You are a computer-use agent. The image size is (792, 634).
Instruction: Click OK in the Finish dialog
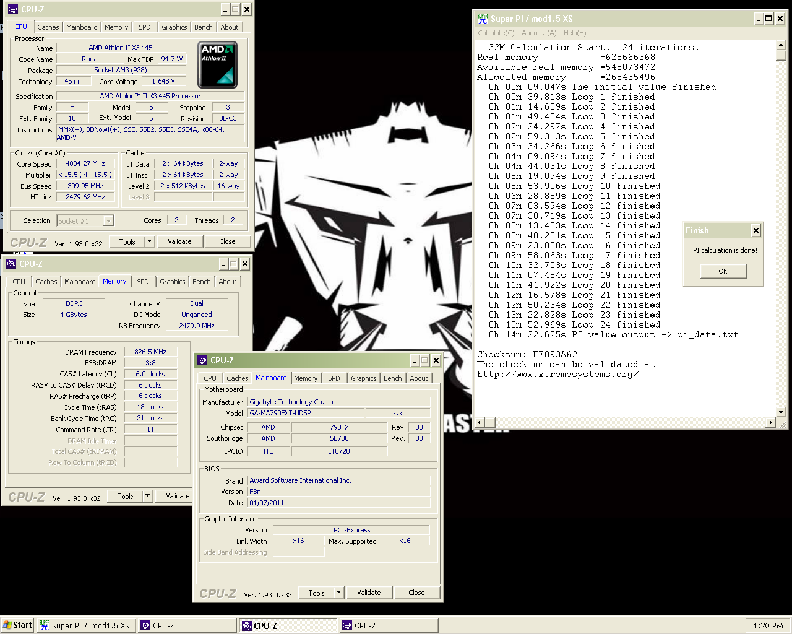723,271
